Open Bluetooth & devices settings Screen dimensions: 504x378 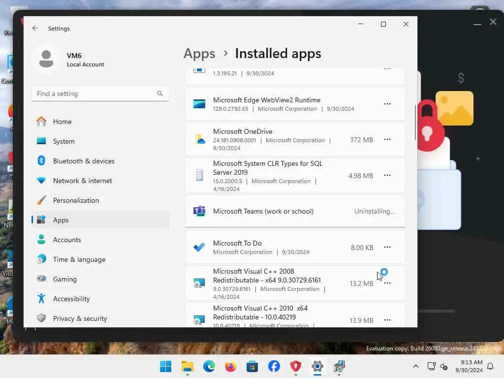click(x=100, y=161)
